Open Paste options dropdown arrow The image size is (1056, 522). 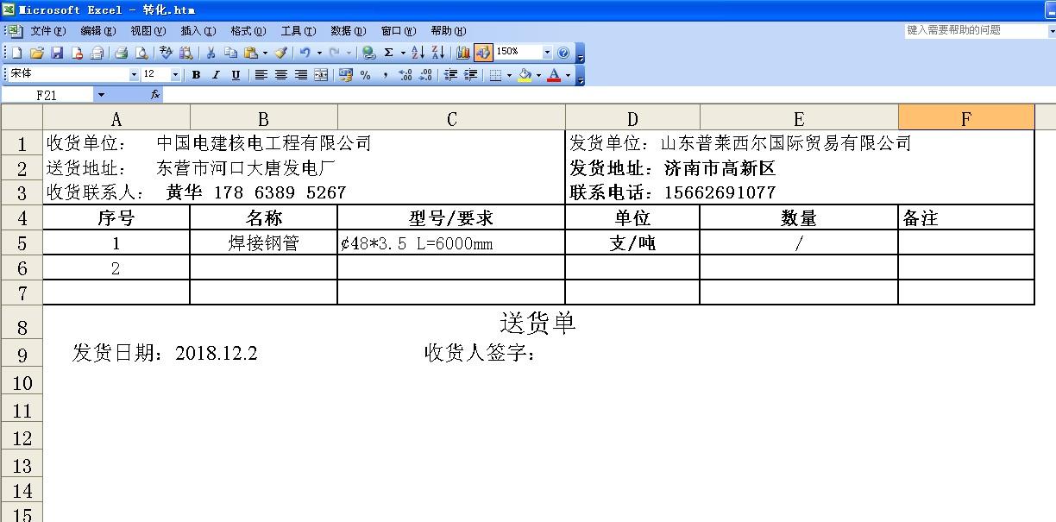click(x=265, y=53)
